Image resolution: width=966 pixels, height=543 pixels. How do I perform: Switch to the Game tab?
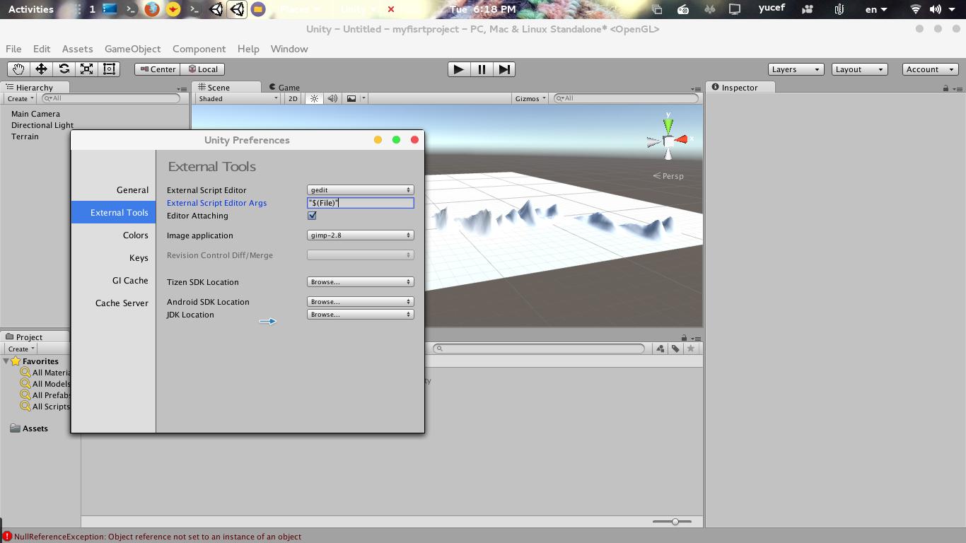click(286, 87)
